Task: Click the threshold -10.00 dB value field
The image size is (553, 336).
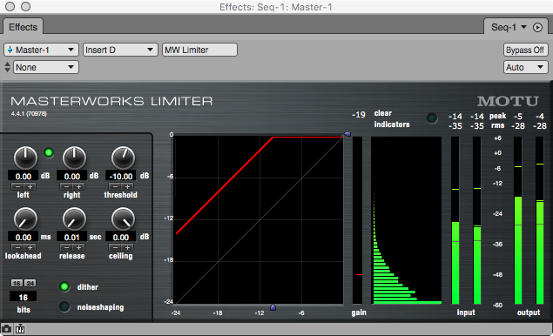Action: coord(121,176)
